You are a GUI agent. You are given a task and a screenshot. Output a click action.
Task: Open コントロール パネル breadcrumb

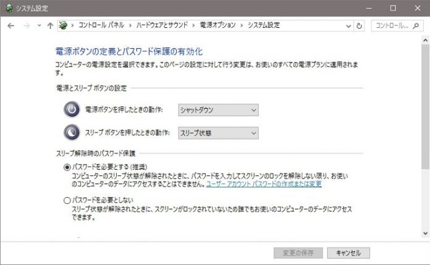click(101, 25)
